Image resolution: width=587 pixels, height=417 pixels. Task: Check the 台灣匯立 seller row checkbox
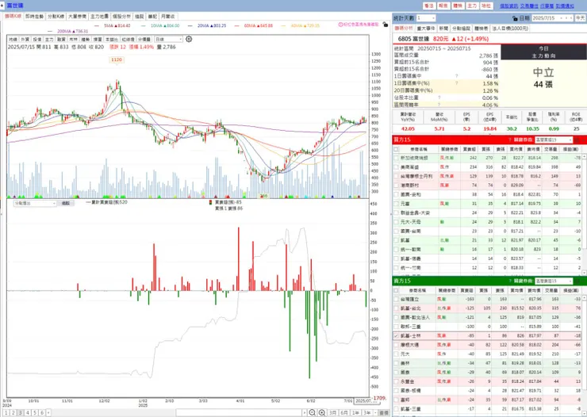pyautogui.click(x=396, y=299)
